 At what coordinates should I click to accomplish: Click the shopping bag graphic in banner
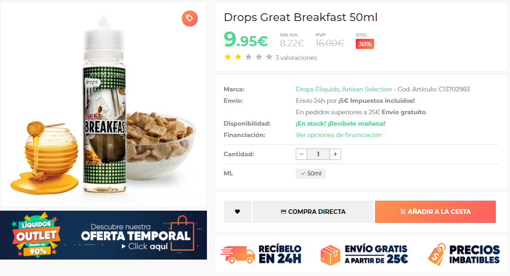[x=182, y=234]
